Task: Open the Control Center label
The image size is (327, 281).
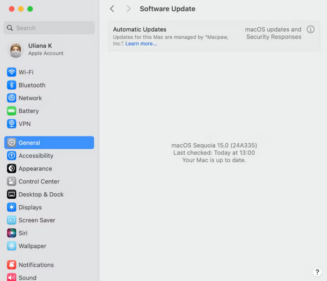Action: point(39,181)
